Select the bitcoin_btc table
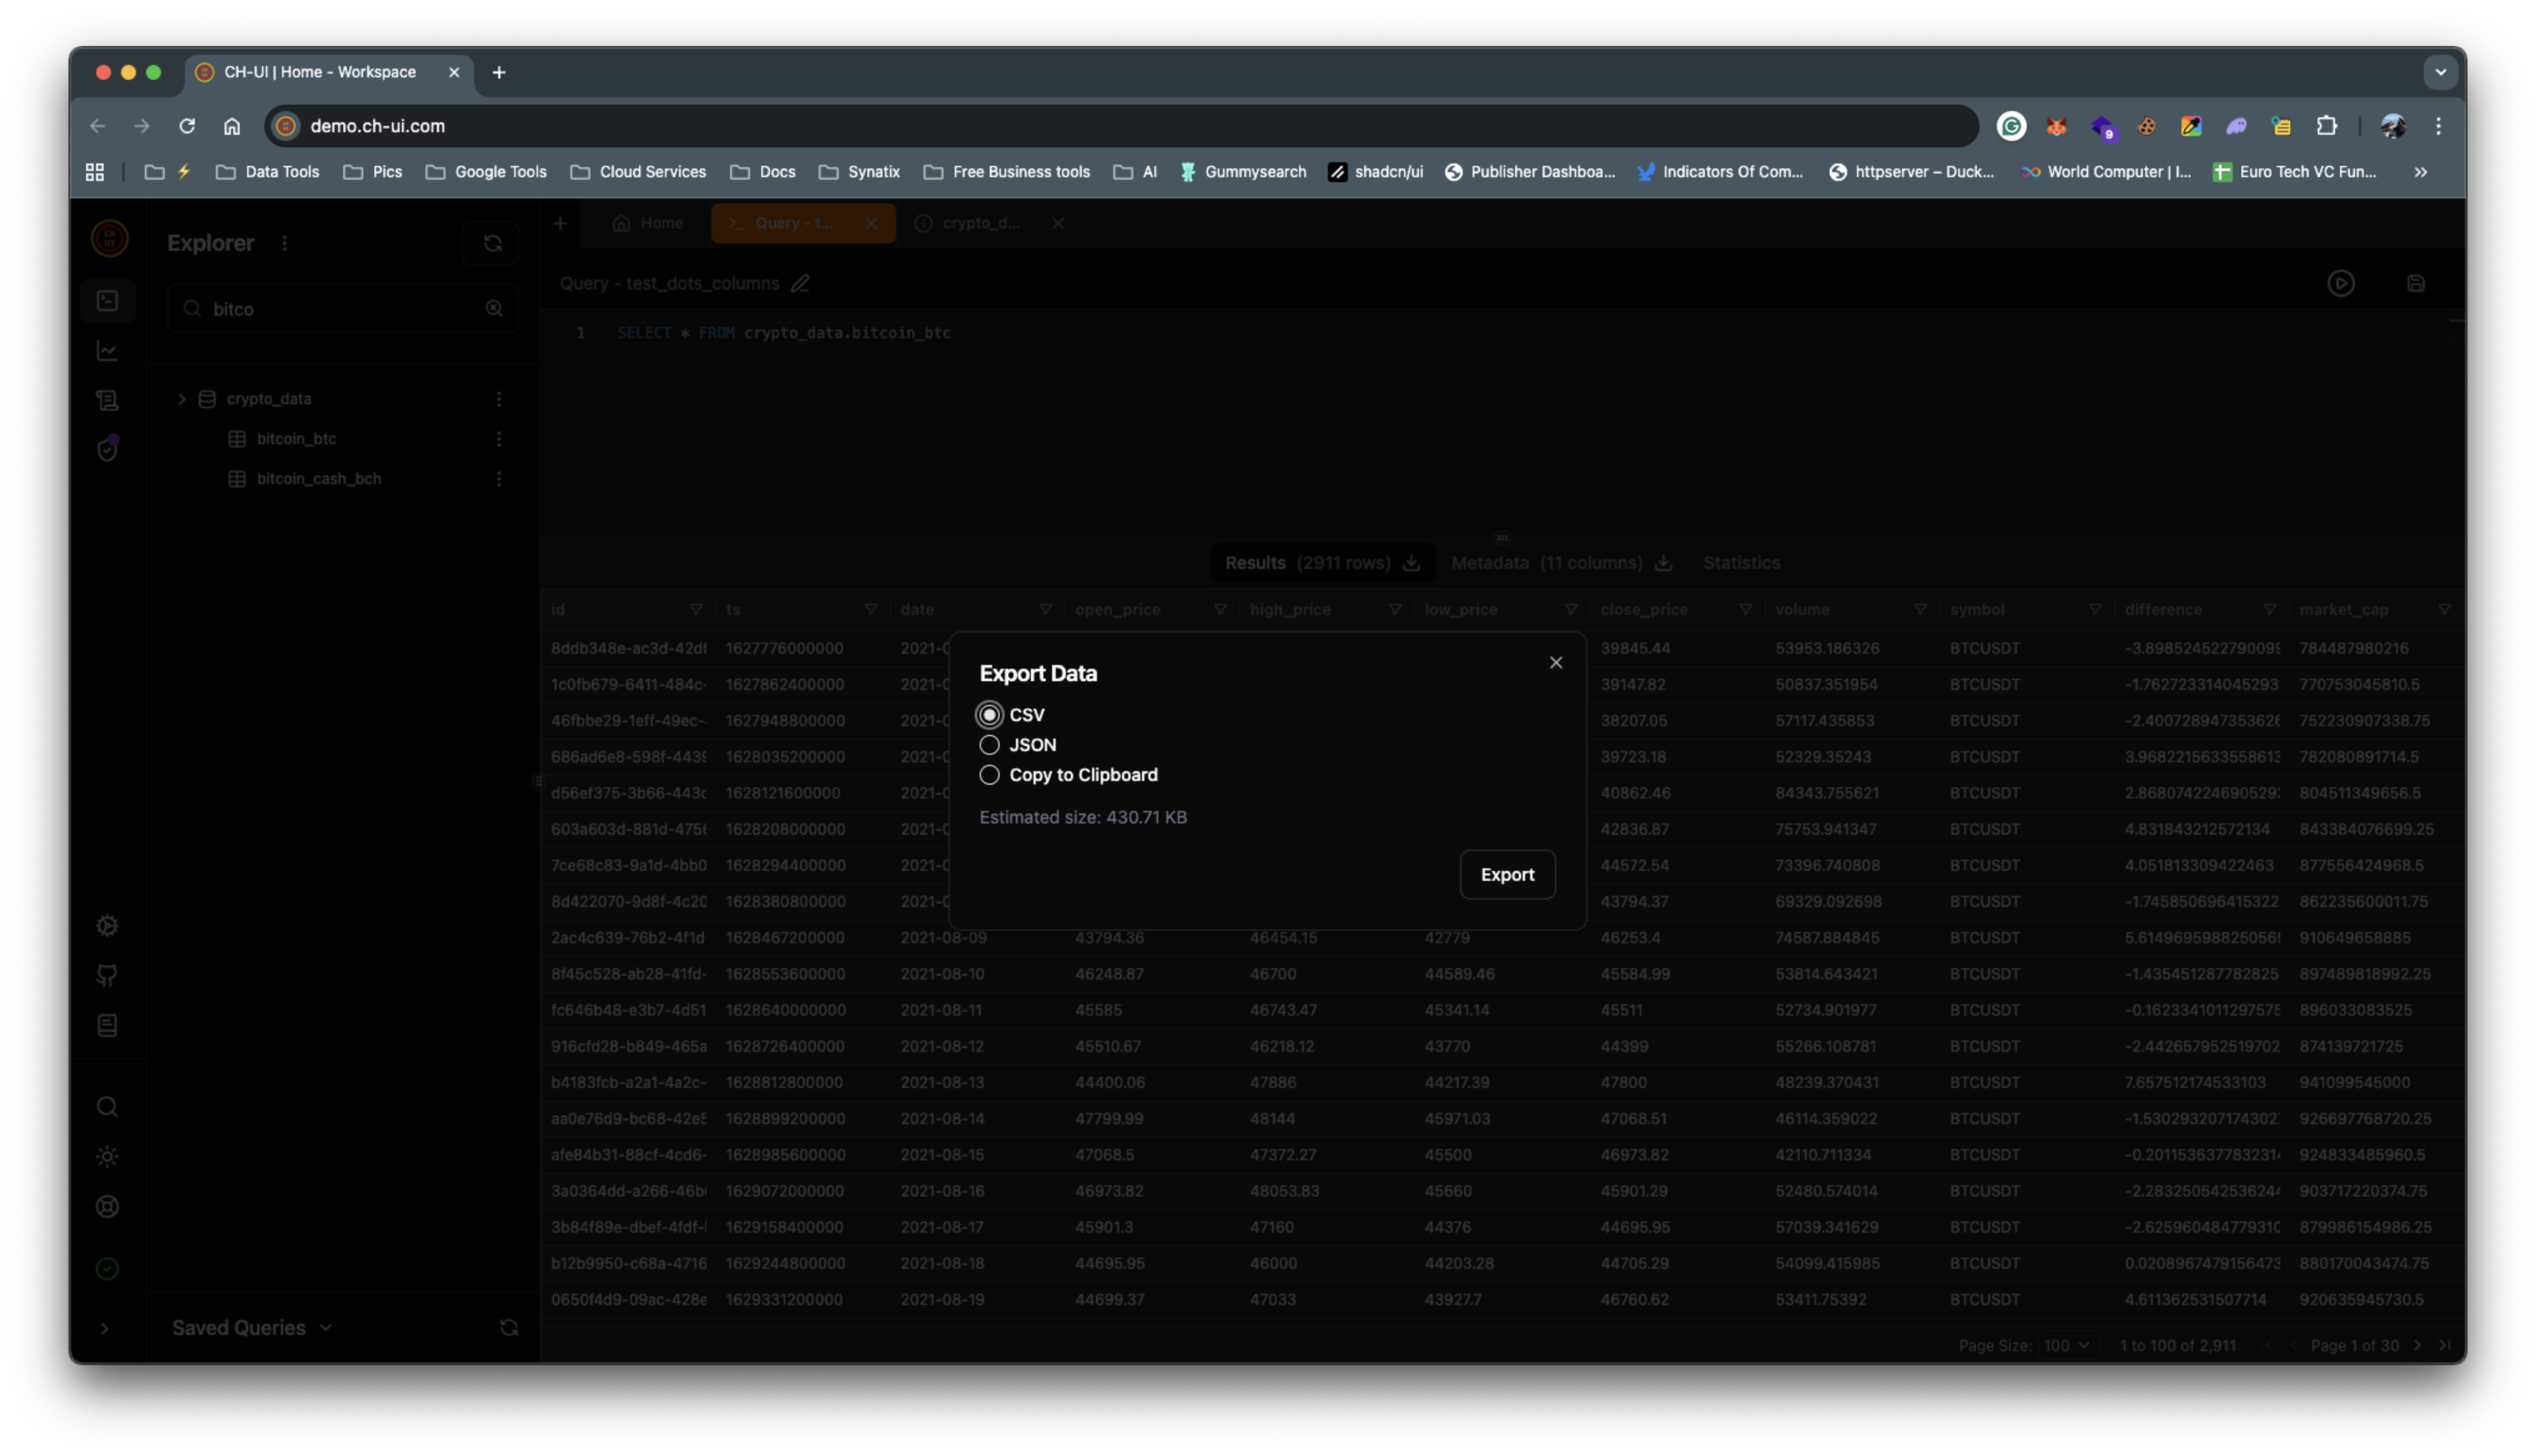Viewport: 2536px width, 1456px height. (x=296, y=439)
